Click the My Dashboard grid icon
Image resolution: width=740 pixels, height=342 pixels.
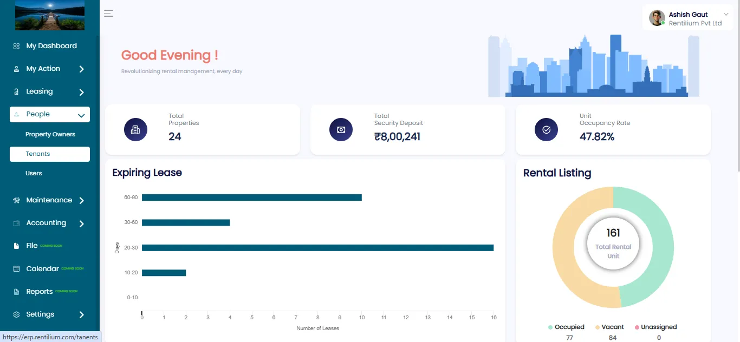tap(16, 47)
